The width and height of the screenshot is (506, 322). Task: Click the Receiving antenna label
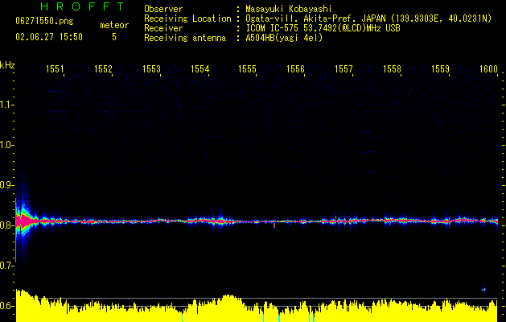(185, 38)
